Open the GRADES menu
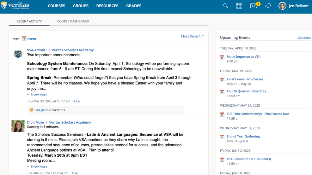The width and height of the screenshot is (312, 175). [x=134, y=6]
